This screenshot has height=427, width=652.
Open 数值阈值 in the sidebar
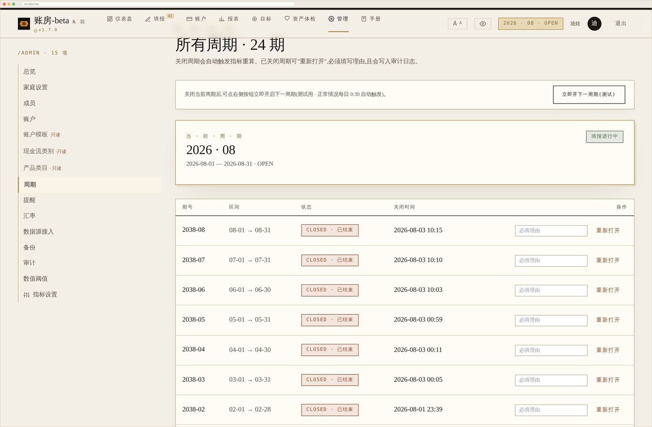pyautogui.click(x=36, y=279)
